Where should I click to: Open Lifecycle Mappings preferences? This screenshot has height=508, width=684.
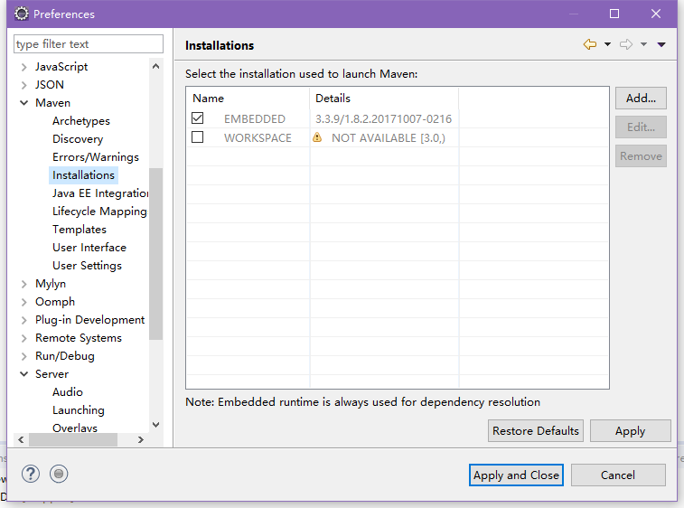[100, 212]
